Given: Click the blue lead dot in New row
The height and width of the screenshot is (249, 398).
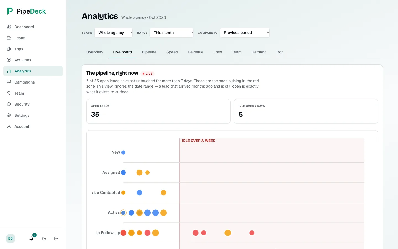Looking at the screenshot, I should [x=124, y=152].
